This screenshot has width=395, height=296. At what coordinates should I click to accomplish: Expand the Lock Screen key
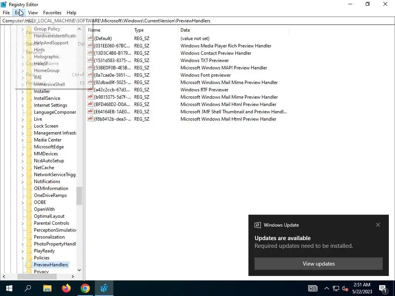22,126
